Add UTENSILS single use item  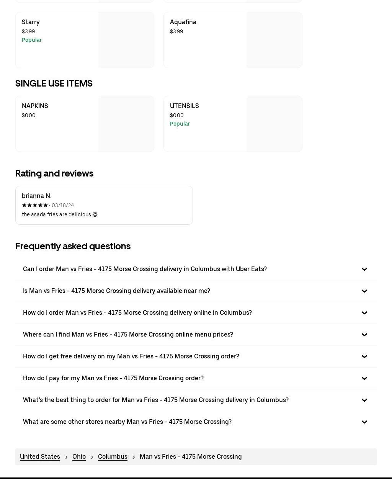tap(206, 124)
